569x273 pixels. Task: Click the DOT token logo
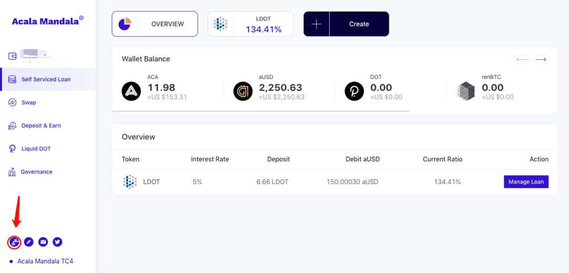354,91
